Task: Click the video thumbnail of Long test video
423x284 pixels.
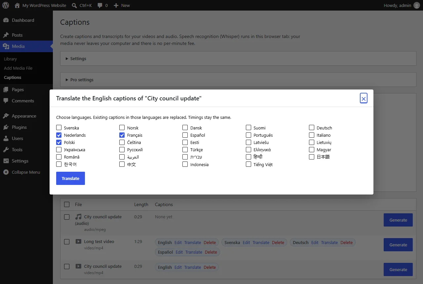Action: click(x=78, y=241)
